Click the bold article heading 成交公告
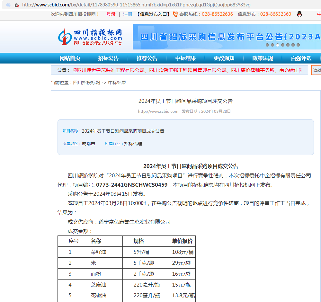This screenshot has height=302, width=321. 191,166
